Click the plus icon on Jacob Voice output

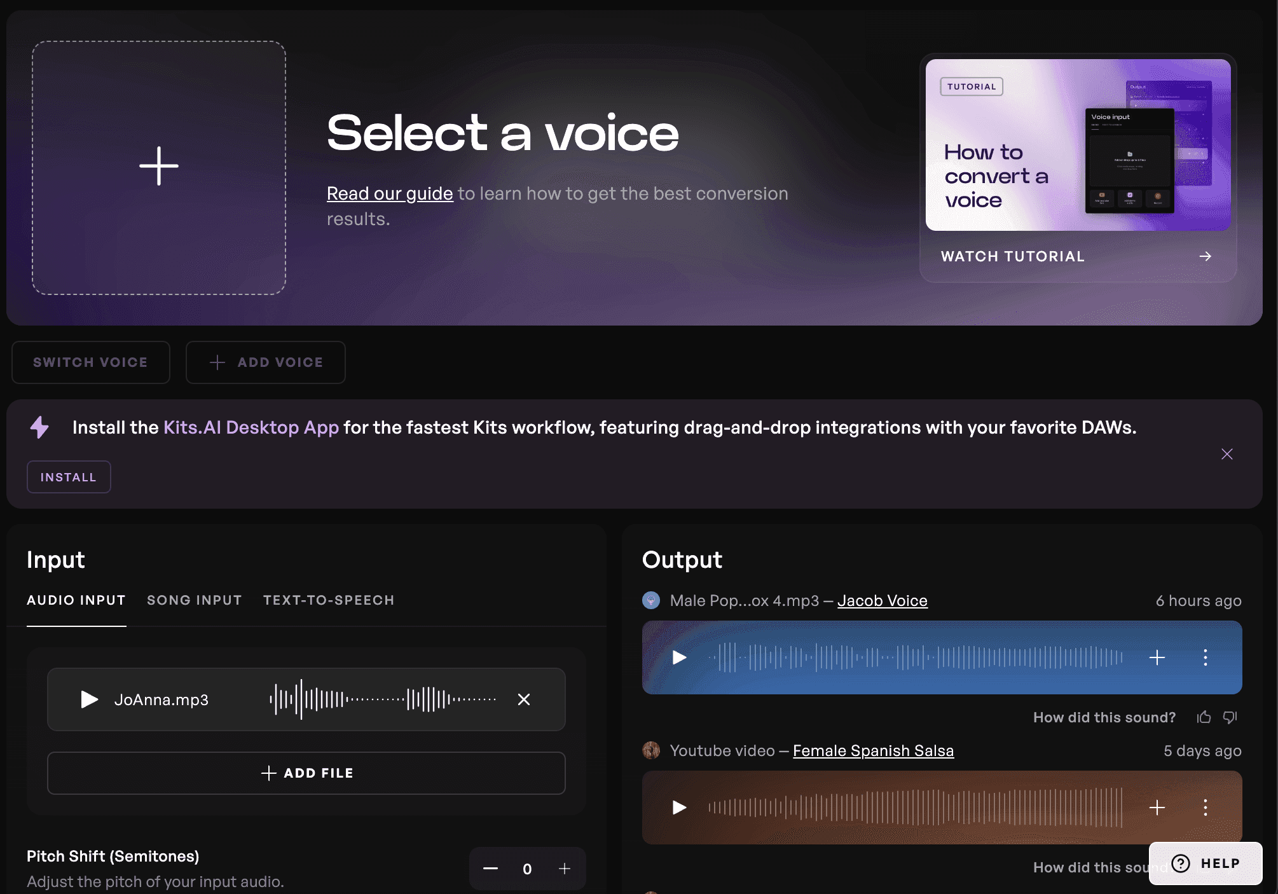(x=1158, y=657)
